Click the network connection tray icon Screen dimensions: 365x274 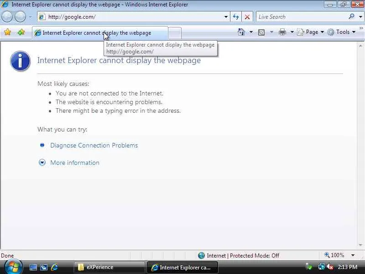pyautogui.click(x=322, y=267)
